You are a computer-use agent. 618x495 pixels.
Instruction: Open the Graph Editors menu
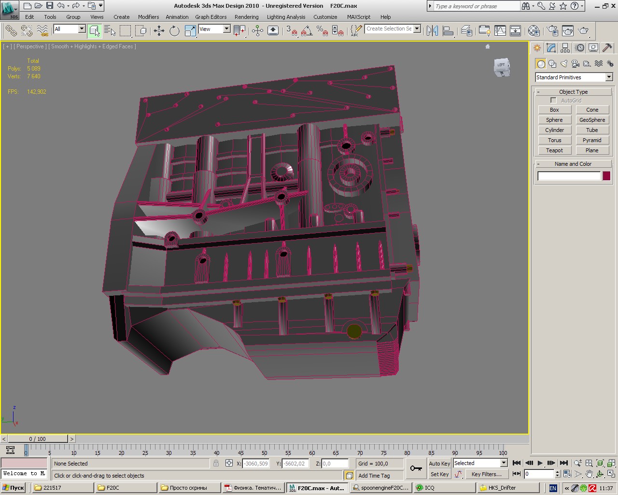pos(211,17)
